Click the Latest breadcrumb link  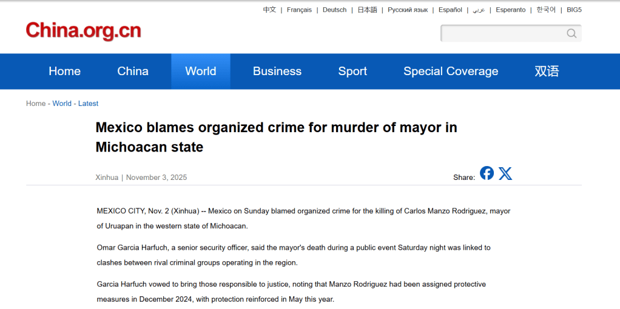[x=88, y=104]
